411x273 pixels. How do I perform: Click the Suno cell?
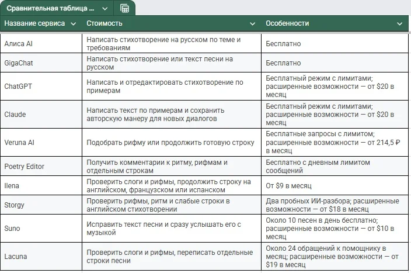[41, 229]
